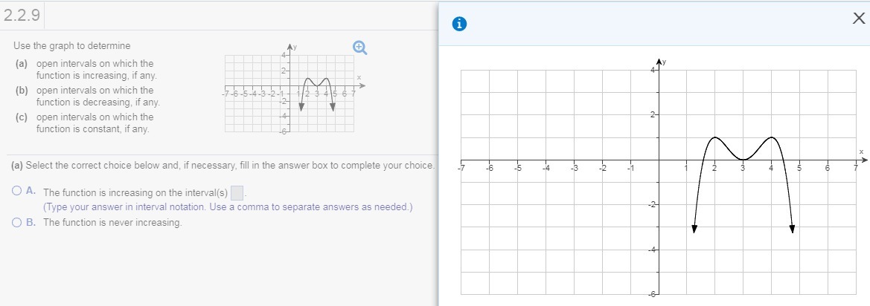Click right downward arrowhead on enlarged graph
The height and width of the screenshot is (306, 870).
tap(792, 228)
